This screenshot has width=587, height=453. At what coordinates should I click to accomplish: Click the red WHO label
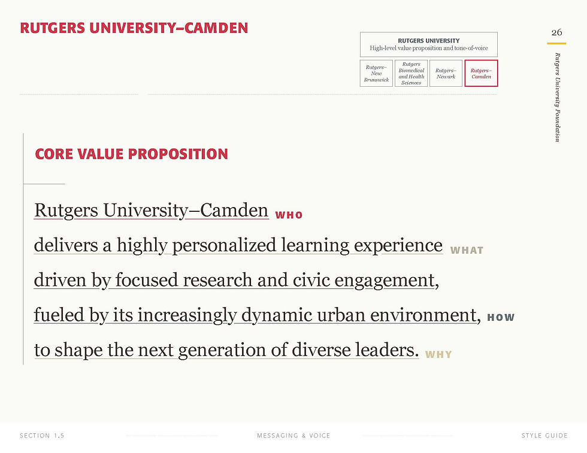click(x=289, y=215)
